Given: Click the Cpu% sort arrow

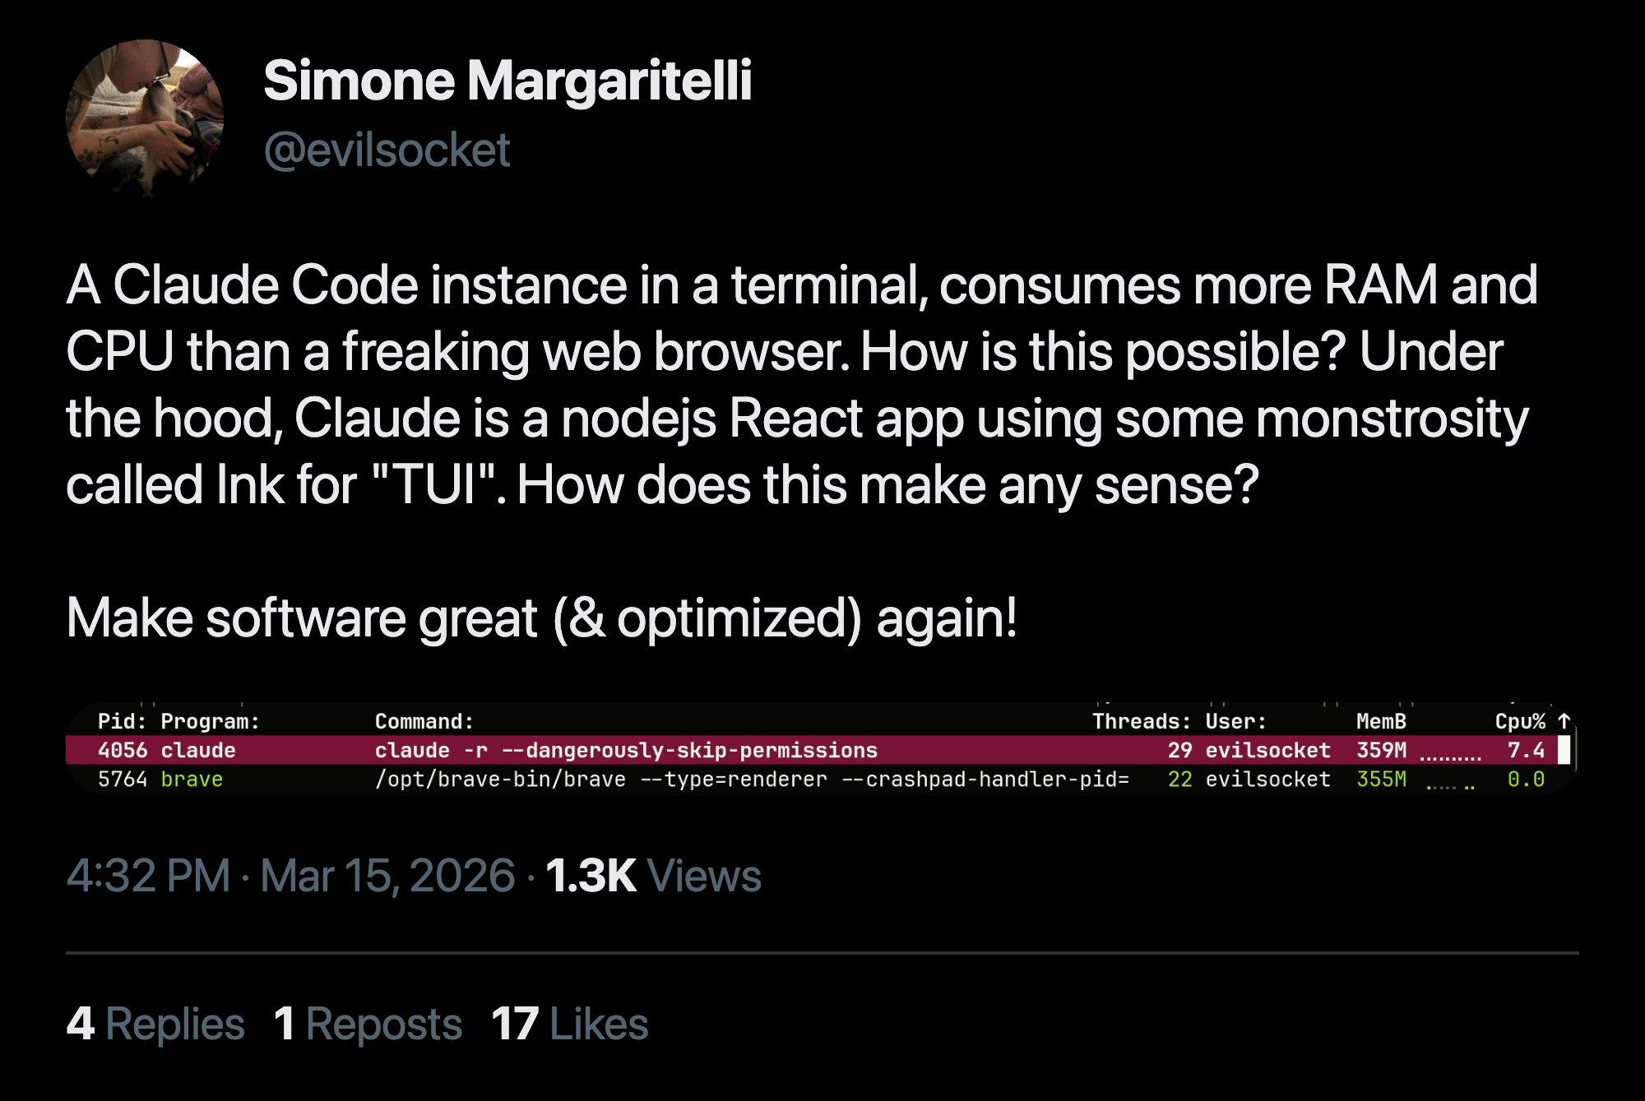Looking at the screenshot, I should [x=1564, y=721].
